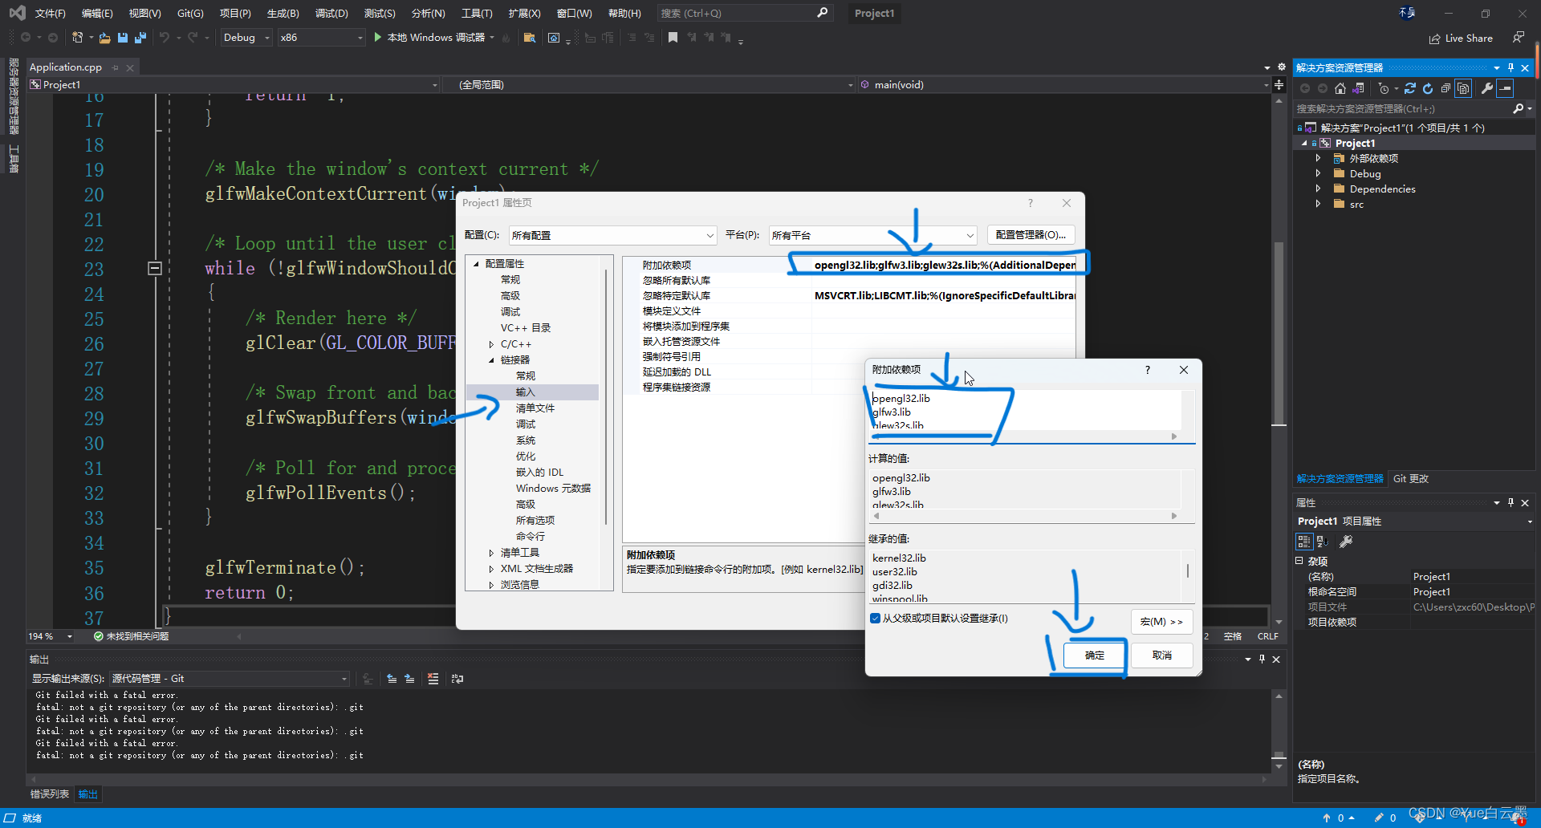Click Collapse All icon in Solution Explorer
This screenshot has width=1541, height=828.
pos(1445,88)
